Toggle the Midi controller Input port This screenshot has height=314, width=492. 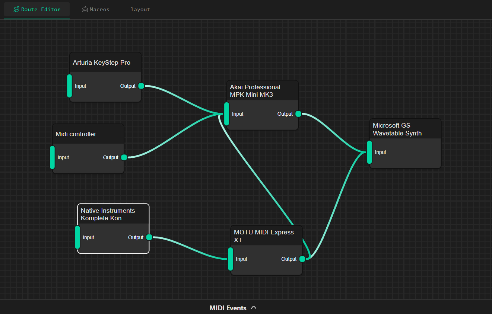(52, 157)
